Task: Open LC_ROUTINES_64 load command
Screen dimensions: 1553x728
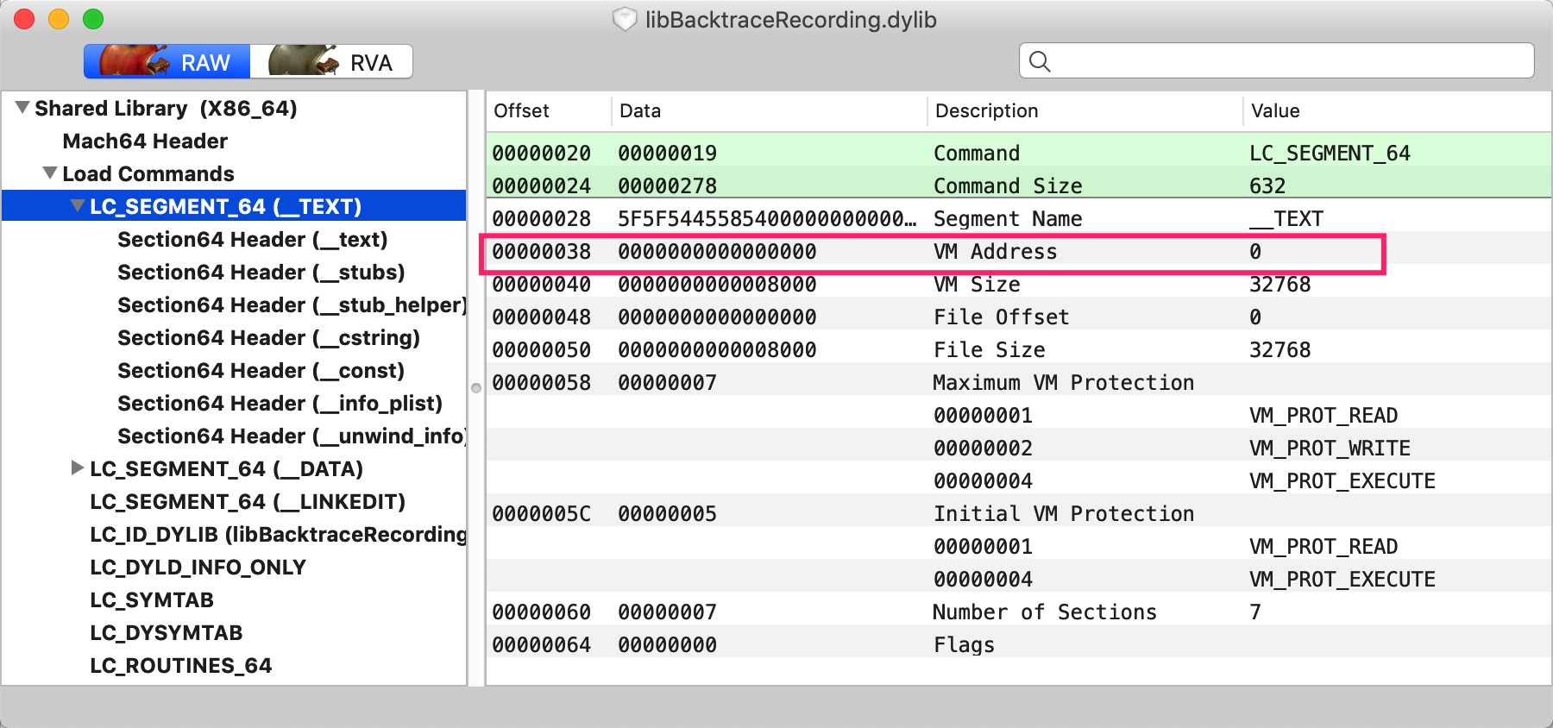Action: (180, 666)
